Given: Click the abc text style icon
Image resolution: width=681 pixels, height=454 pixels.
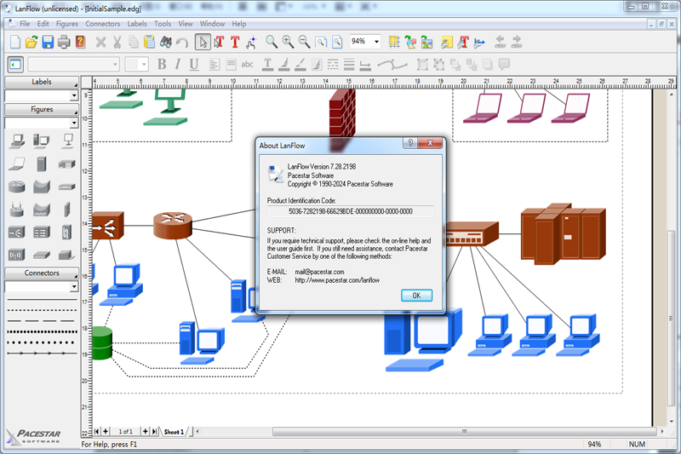Looking at the screenshot, I should tap(247, 64).
